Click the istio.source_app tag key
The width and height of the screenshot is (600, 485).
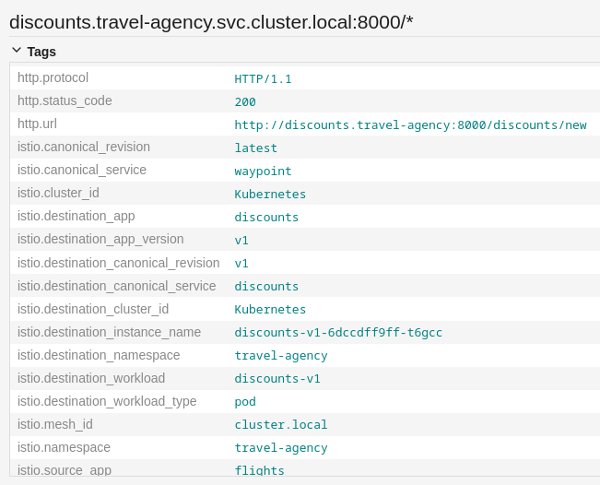[65, 470]
